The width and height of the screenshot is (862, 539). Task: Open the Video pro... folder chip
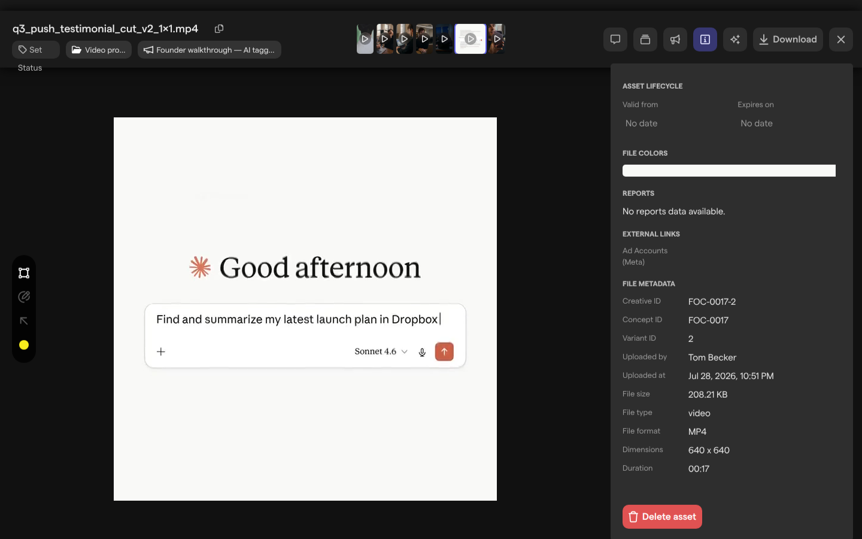coord(99,50)
